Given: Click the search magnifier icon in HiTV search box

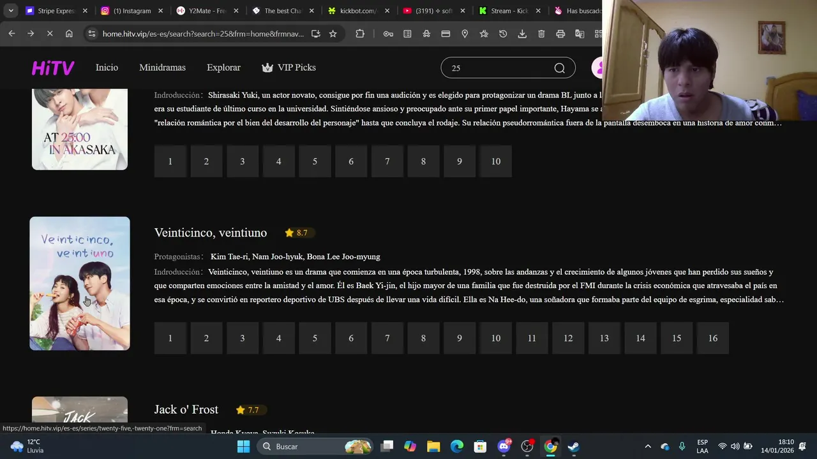Looking at the screenshot, I should point(559,68).
